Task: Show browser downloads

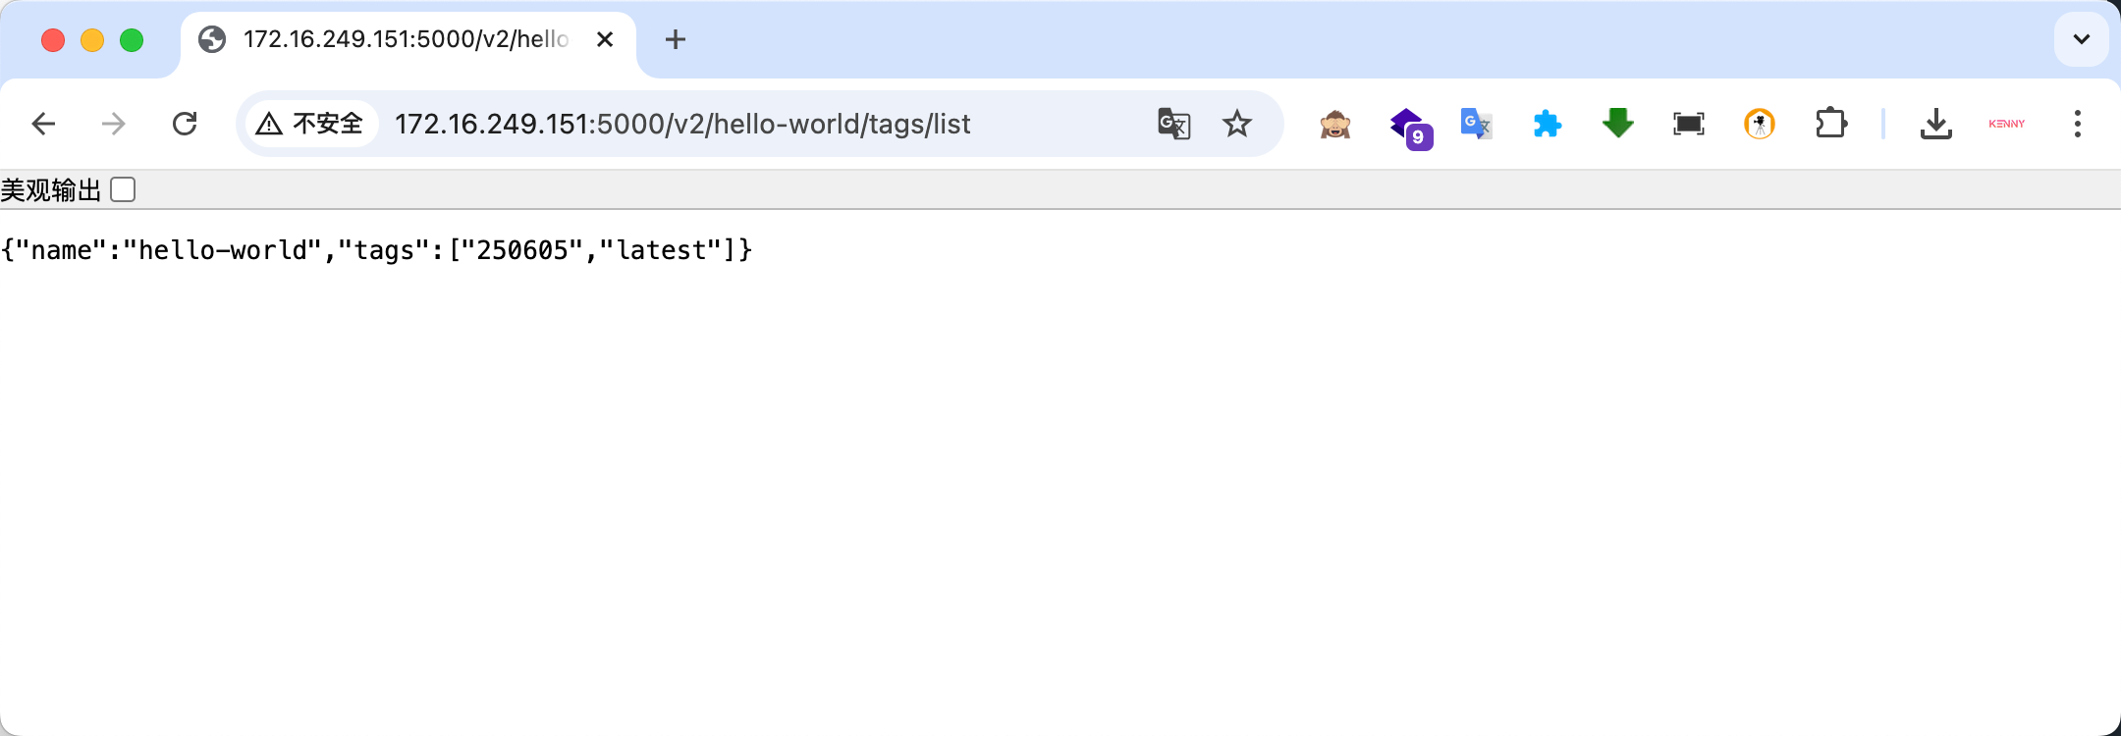Action: (x=1936, y=124)
